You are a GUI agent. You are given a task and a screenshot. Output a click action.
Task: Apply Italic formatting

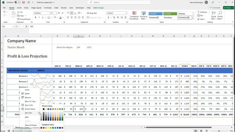pos(39,18)
